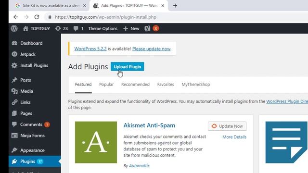
Task: Click the browser forward arrow
Action: pyautogui.click(x=26, y=17)
